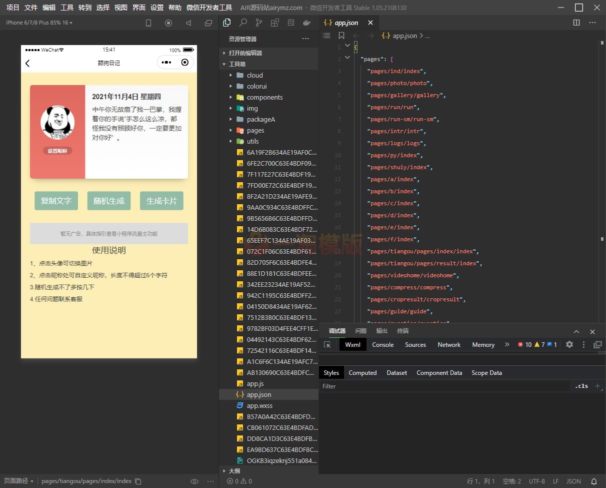Viewport: 606px width, 488px height.
Task: Click the split editor icon
Action: point(576,23)
